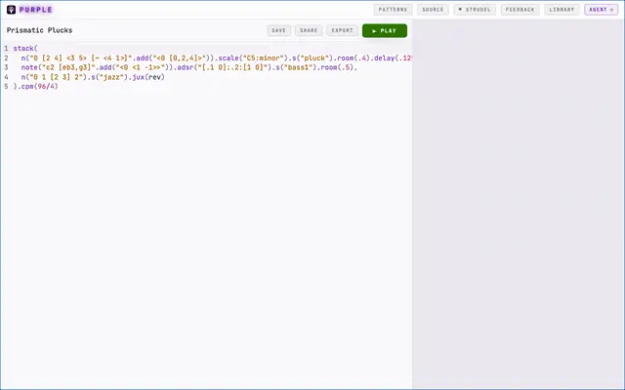
Task: Click the "bass1" sound string
Action: pos(298,67)
